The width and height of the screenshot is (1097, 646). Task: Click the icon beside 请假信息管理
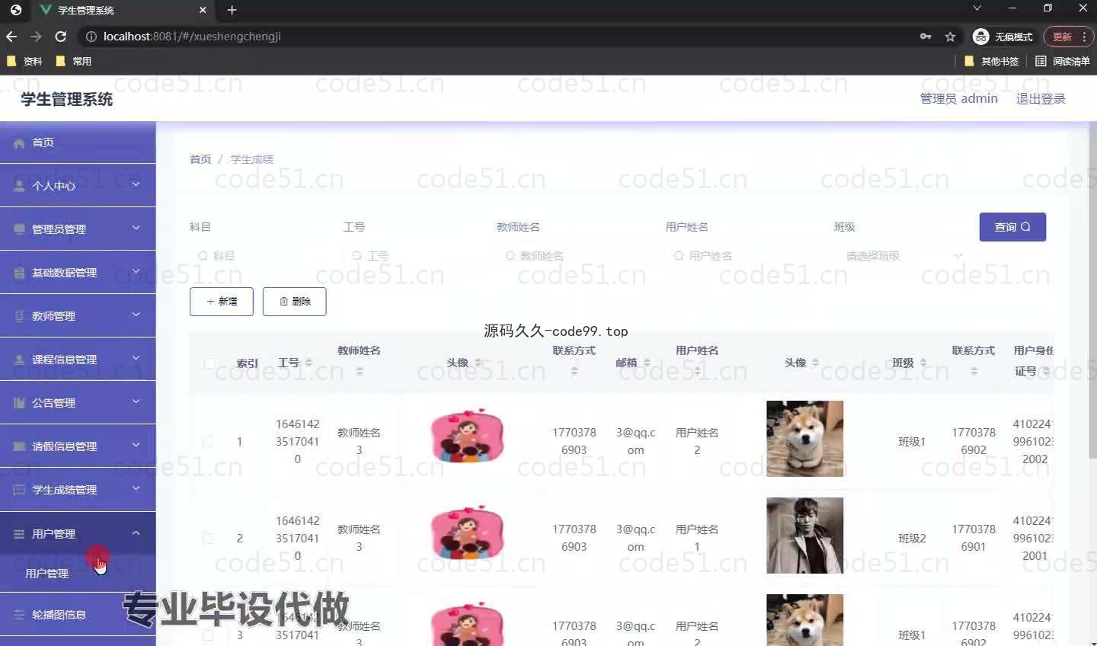tap(19, 446)
